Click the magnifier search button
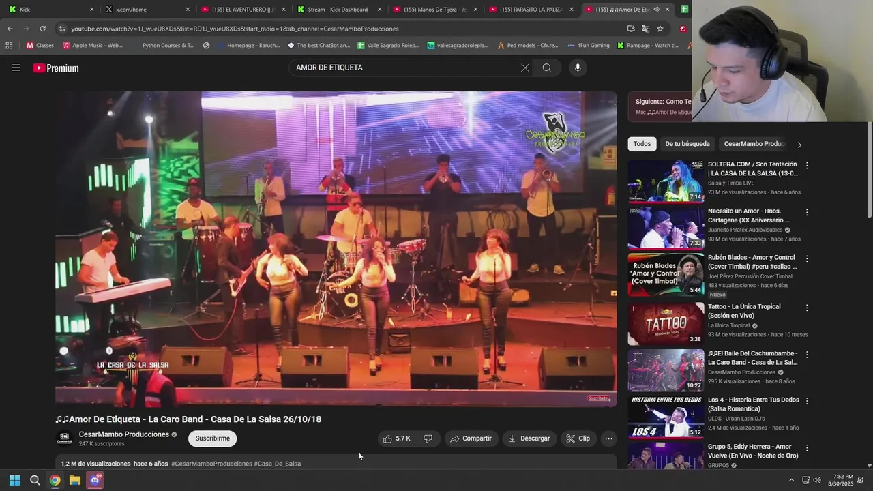873x491 pixels. (x=547, y=68)
